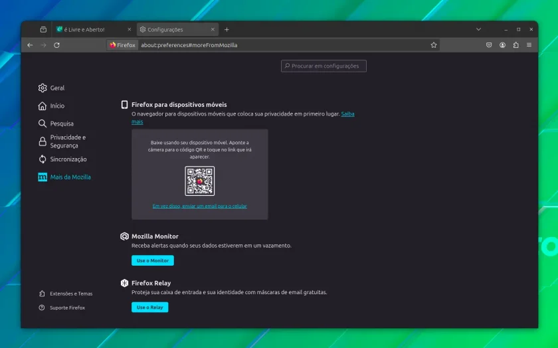Open the Início settings category
Image resolution: width=558 pixels, height=348 pixels.
52,106
